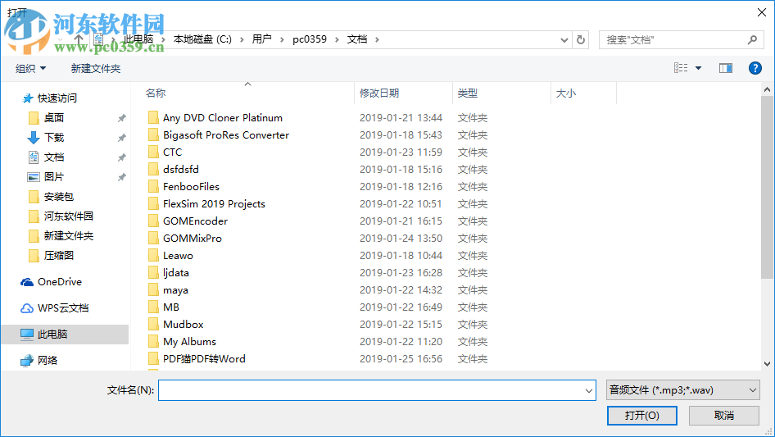Click the up-directory arrow icon

tap(79, 39)
